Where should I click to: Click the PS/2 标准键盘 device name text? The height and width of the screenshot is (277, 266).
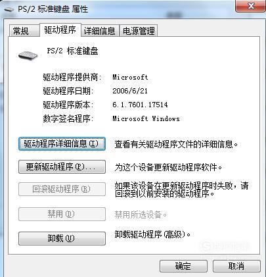pyautogui.click(x=72, y=51)
